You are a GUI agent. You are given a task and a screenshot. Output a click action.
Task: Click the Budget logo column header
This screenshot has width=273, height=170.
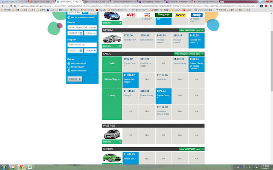(x=147, y=15)
